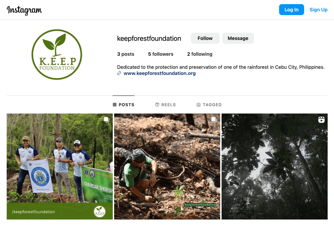Open the www.keepforestfoundation.org link
This screenshot has height=225, width=334.
[x=159, y=73]
